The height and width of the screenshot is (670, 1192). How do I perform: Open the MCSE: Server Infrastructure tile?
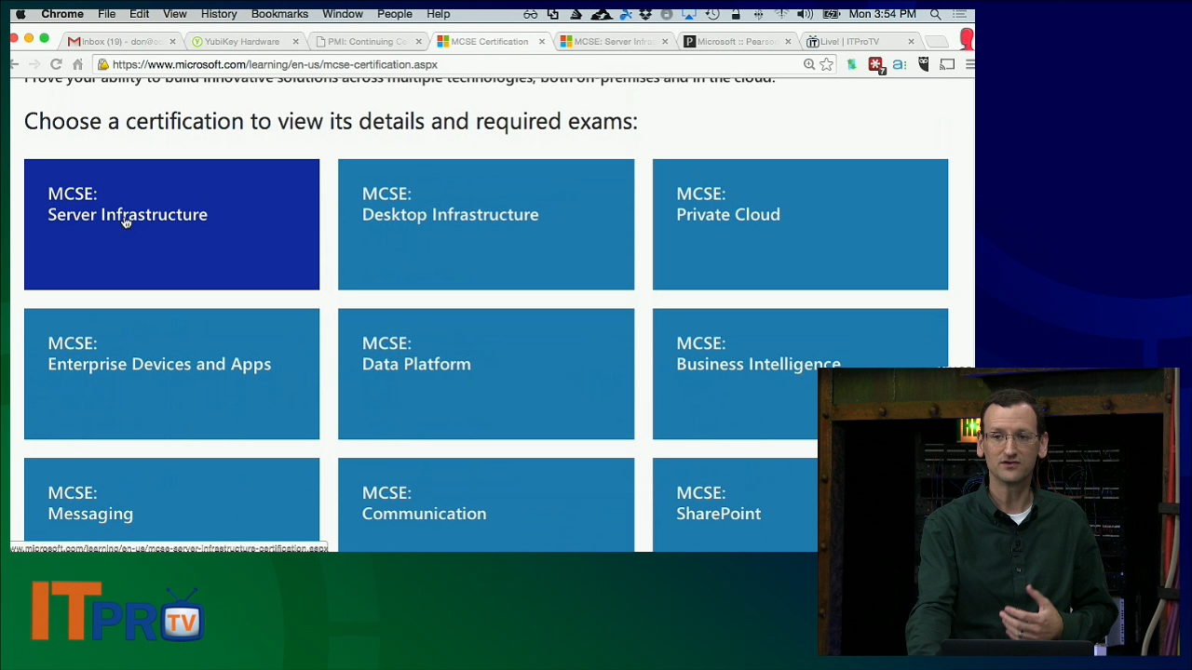click(171, 224)
